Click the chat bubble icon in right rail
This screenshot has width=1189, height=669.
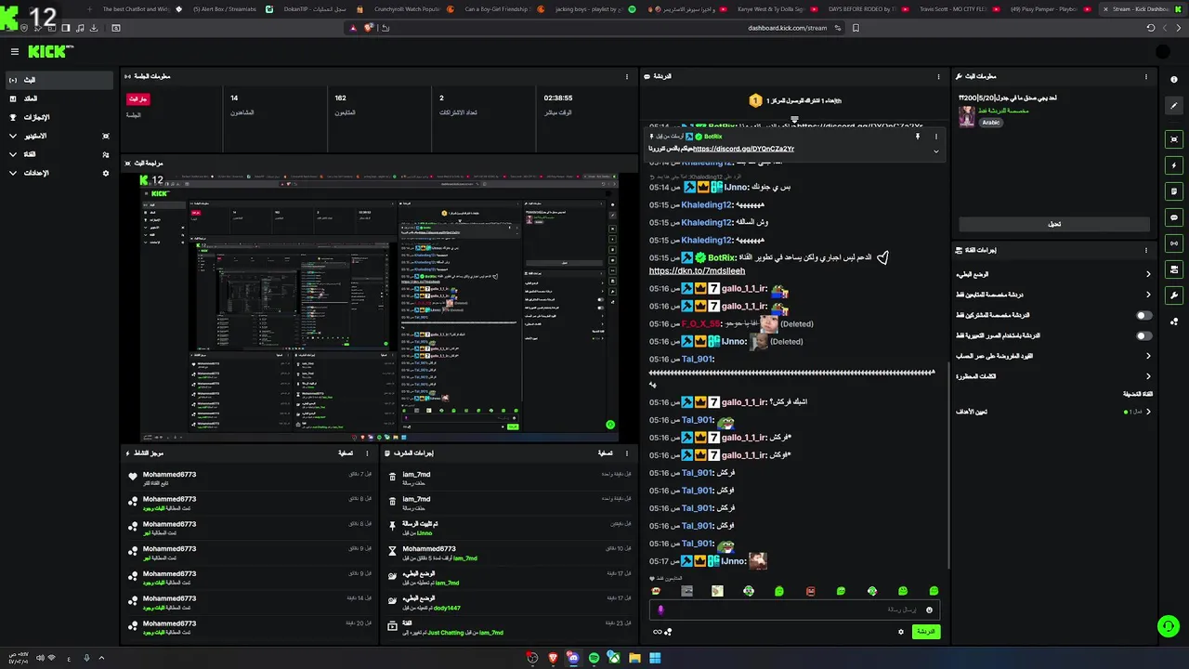click(1174, 217)
